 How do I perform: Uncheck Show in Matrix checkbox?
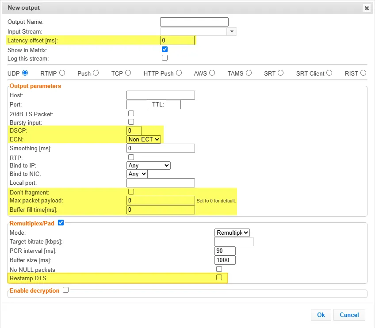pos(165,49)
